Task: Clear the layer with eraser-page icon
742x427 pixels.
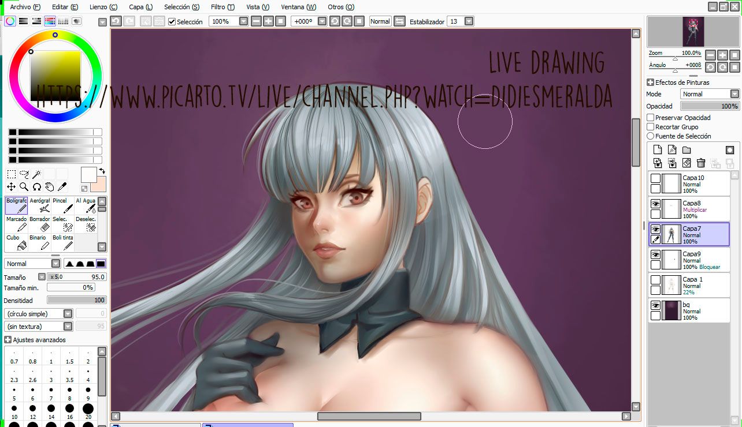Action: click(x=687, y=163)
